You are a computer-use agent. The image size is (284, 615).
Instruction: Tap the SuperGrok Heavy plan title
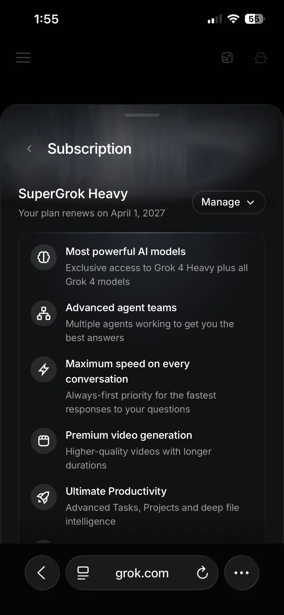click(x=73, y=194)
